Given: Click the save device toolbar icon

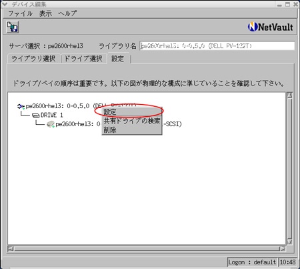Looking at the screenshot, I should [x=13, y=27].
